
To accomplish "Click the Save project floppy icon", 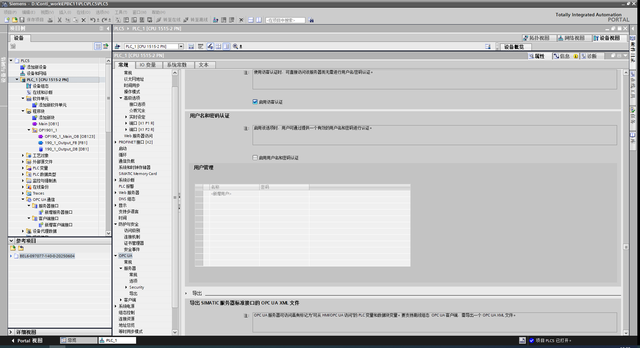I will [x=22, y=20].
